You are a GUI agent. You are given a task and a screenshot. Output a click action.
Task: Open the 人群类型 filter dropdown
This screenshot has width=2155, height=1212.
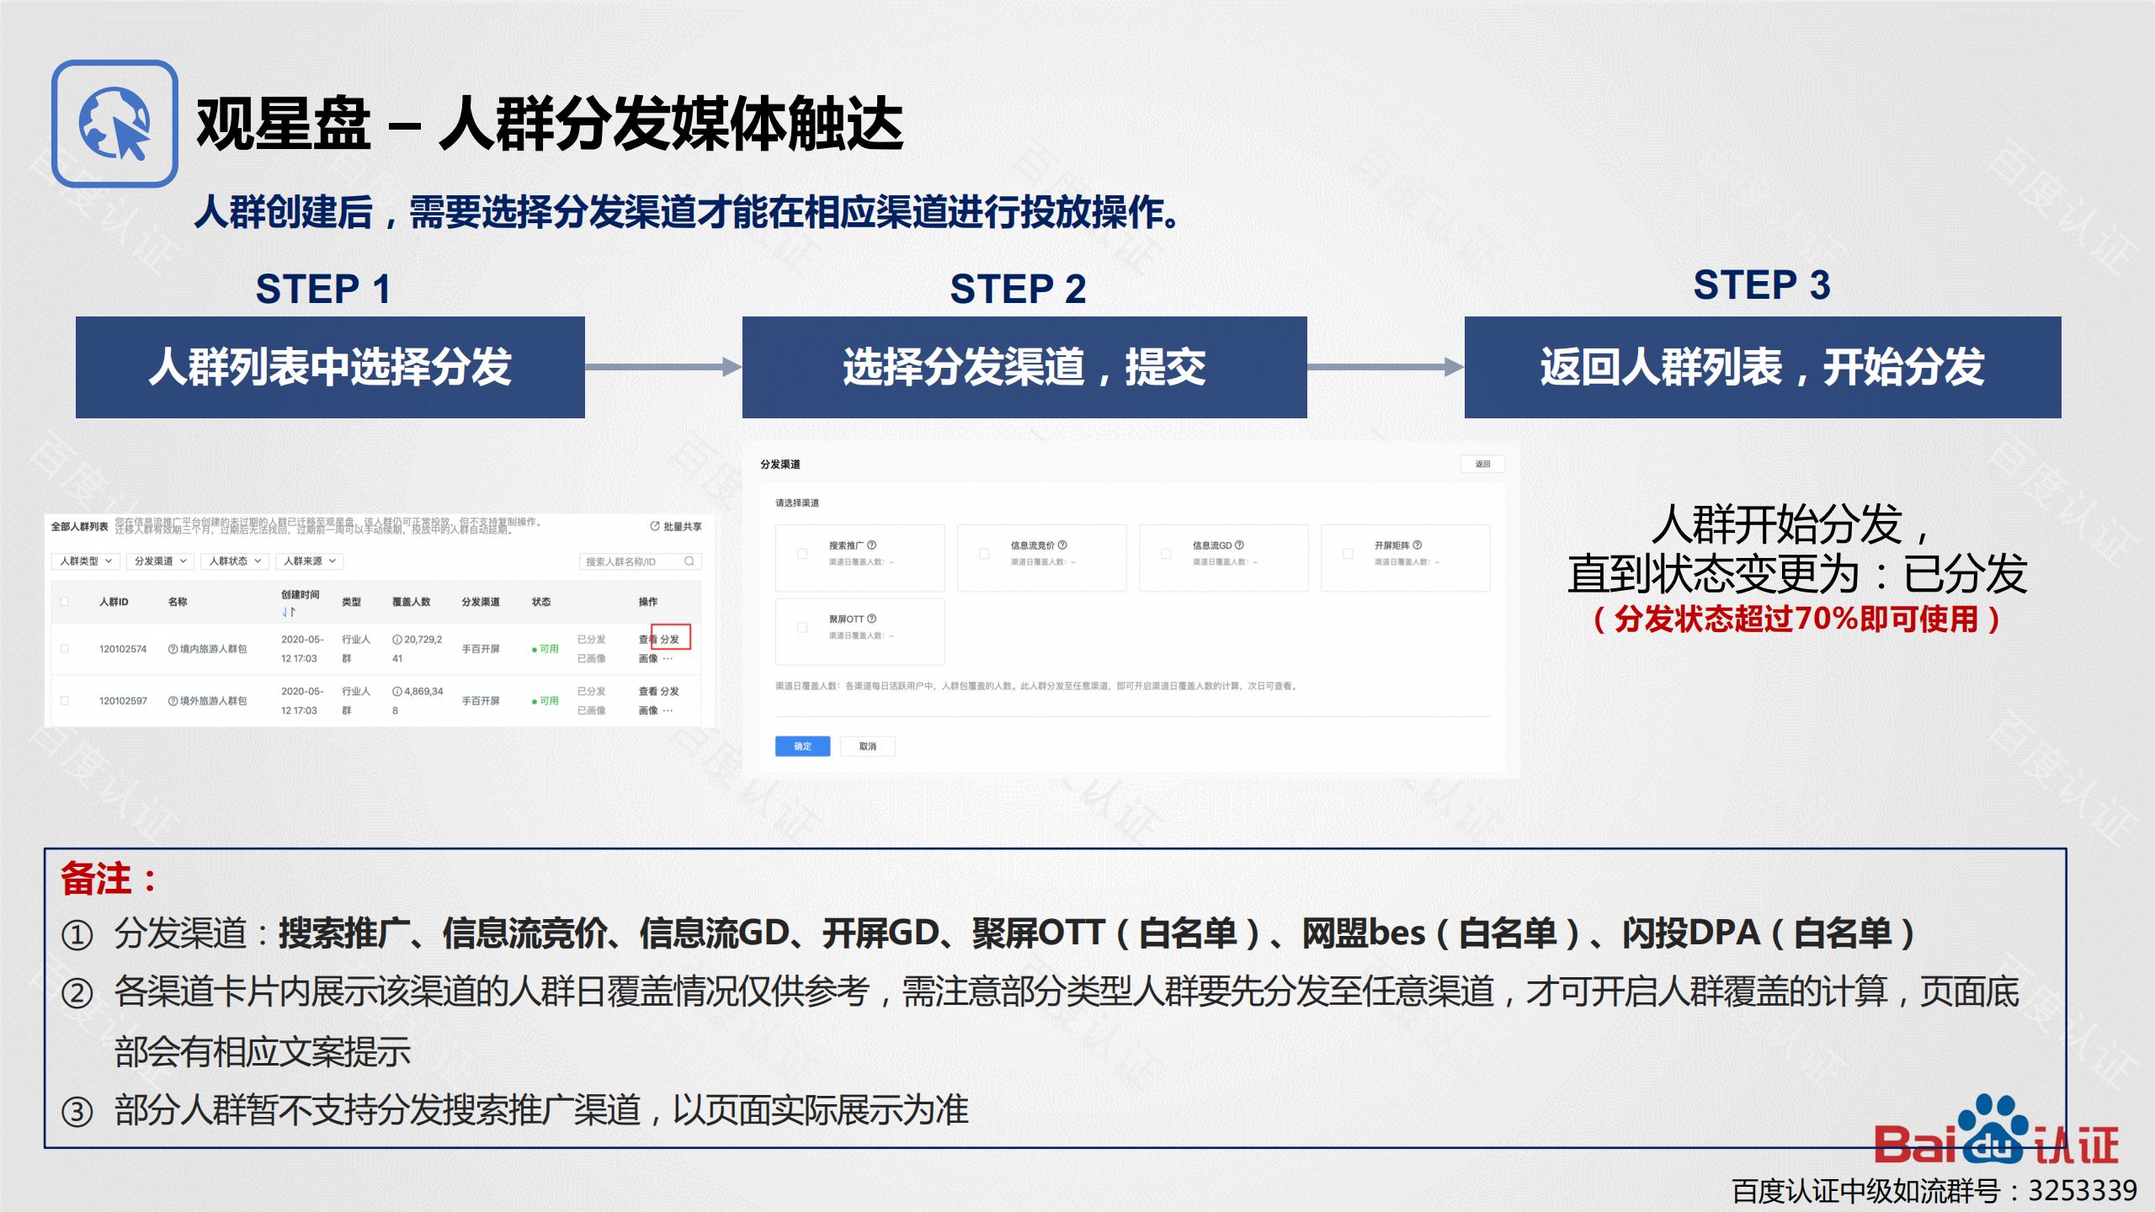tap(87, 561)
